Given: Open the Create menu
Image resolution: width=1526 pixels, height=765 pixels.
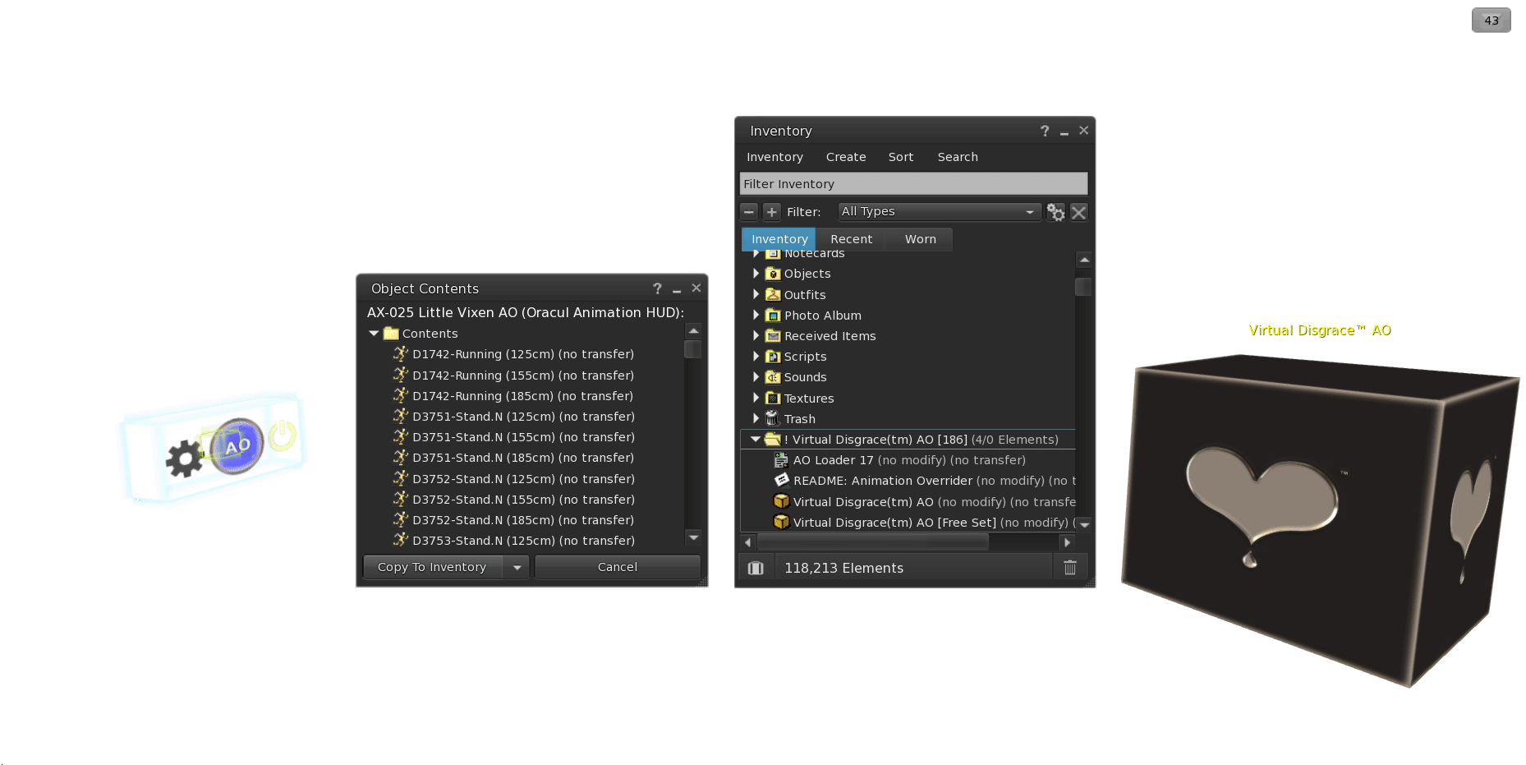Looking at the screenshot, I should (x=846, y=157).
